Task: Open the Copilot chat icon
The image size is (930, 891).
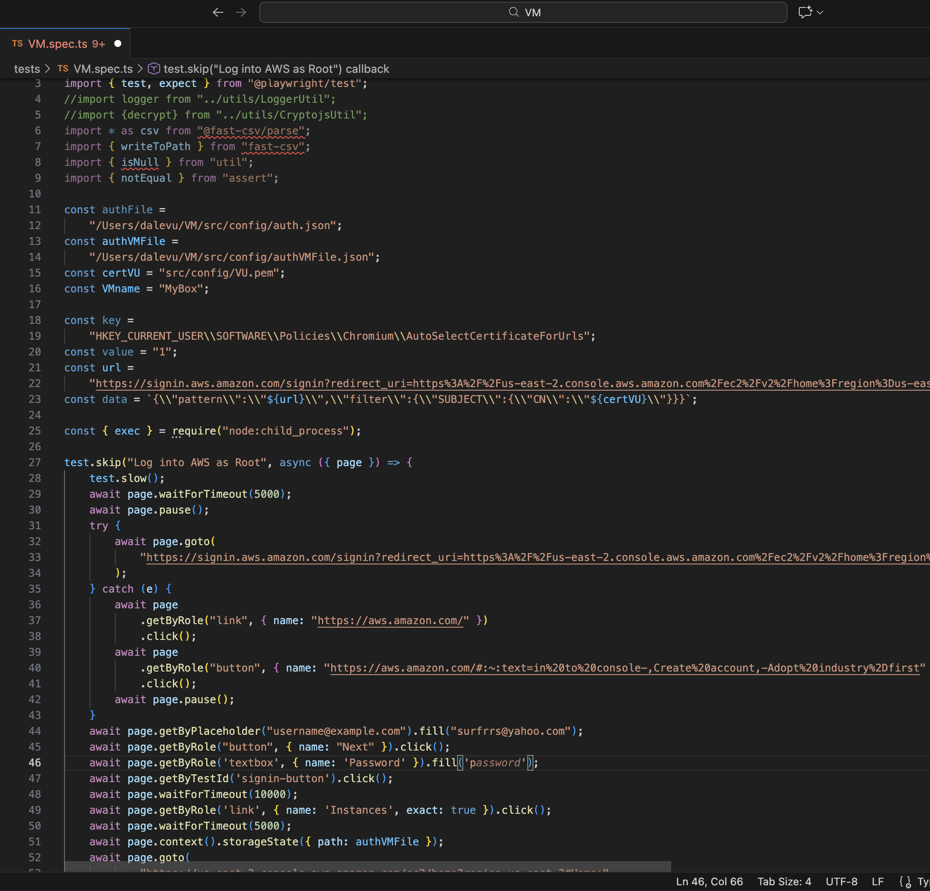Action: pyautogui.click(x=805, y=12)
